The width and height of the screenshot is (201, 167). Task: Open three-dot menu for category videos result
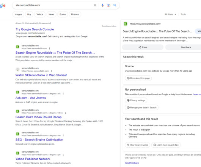coord(65,113)
